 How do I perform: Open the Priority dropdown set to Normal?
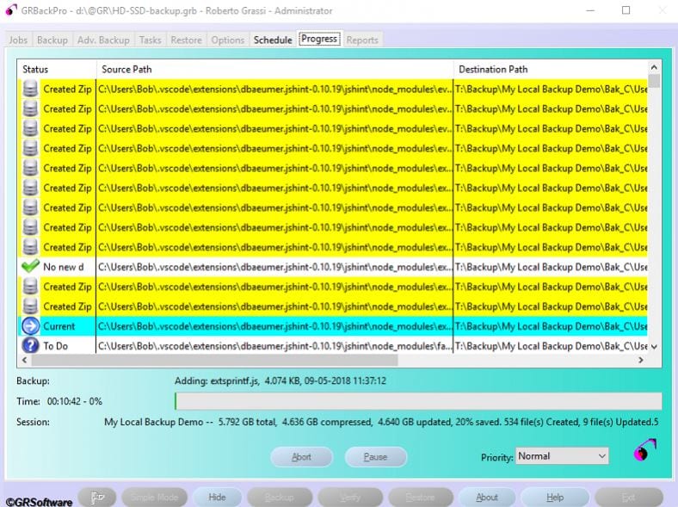562,456
